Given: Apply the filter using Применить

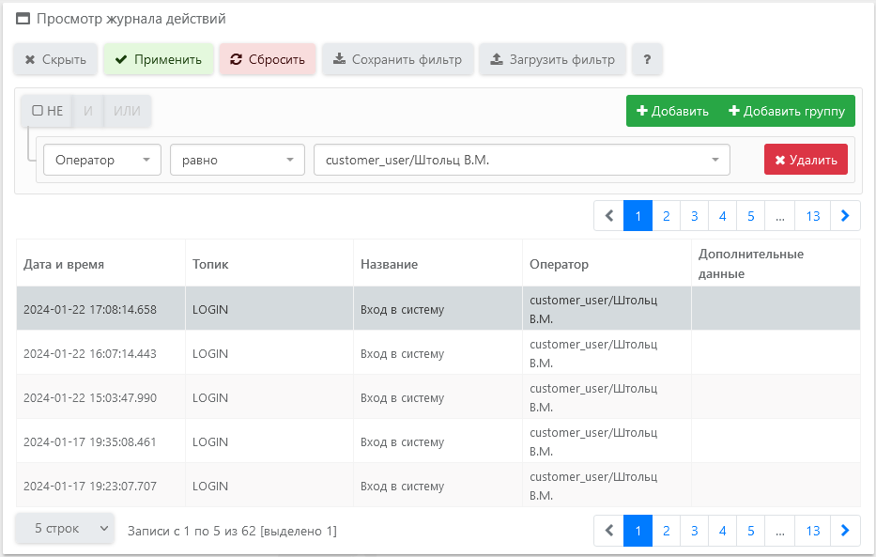Looking at the screenshot, I should [159, 59].
